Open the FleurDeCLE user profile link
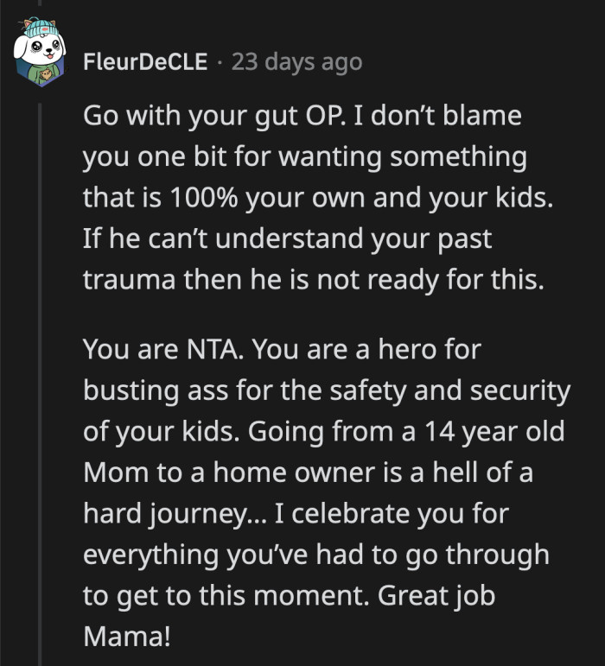 (145, 62)
